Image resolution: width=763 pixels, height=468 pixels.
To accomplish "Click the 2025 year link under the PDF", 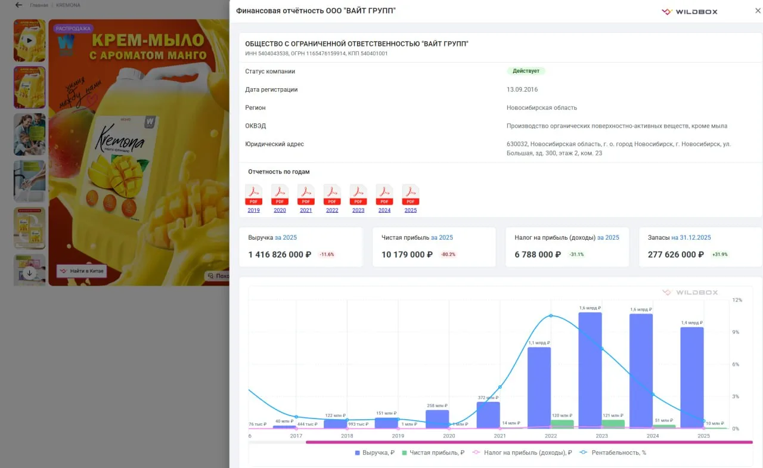I will (411, 210).
